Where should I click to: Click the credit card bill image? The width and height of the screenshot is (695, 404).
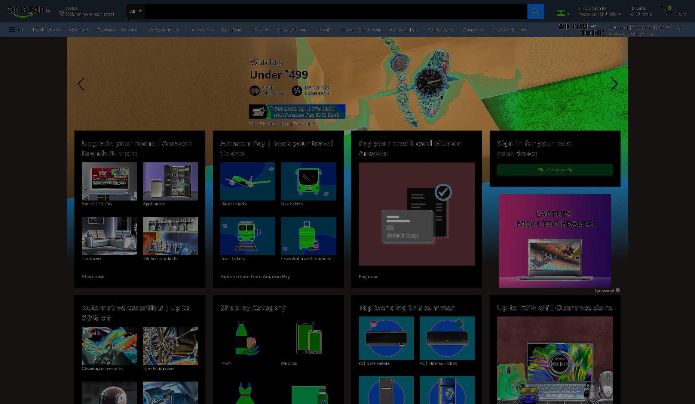[x=417, y=214]
